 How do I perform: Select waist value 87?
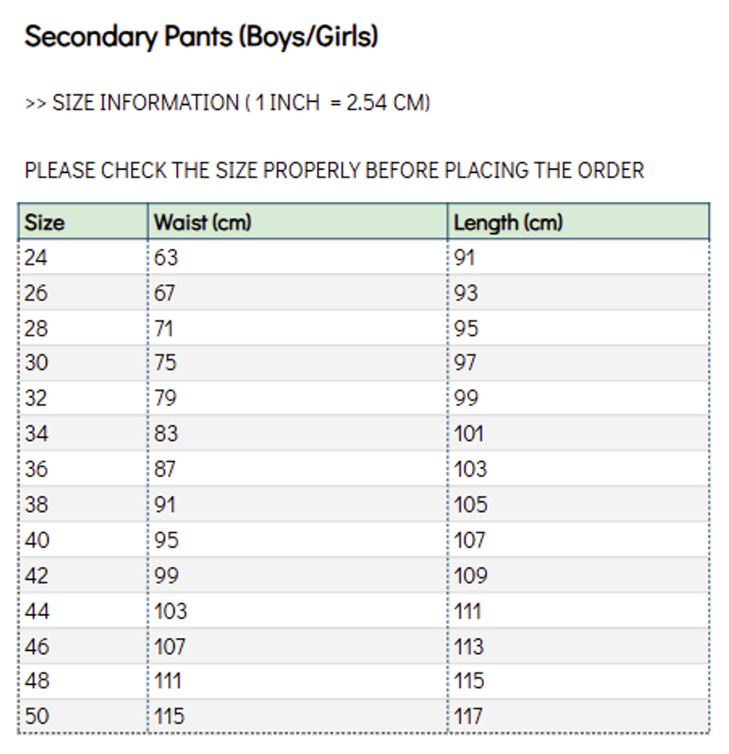pyautogui.click(x=165, y=469)
